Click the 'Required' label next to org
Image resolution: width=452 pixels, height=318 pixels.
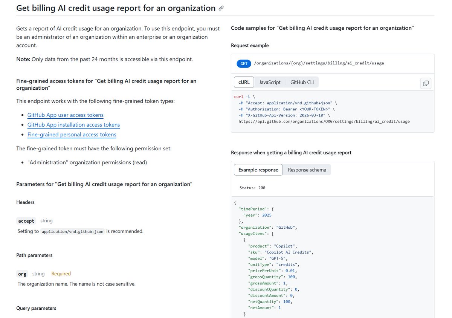click(61, 274)
